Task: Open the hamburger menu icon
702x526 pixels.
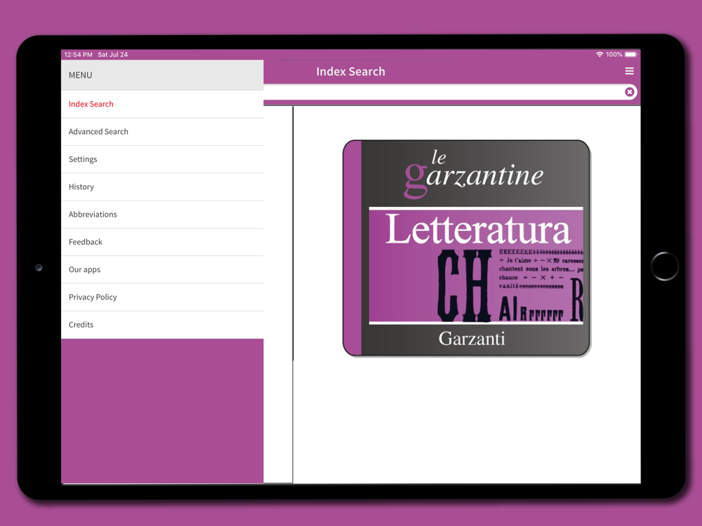Action: (629, 71)
